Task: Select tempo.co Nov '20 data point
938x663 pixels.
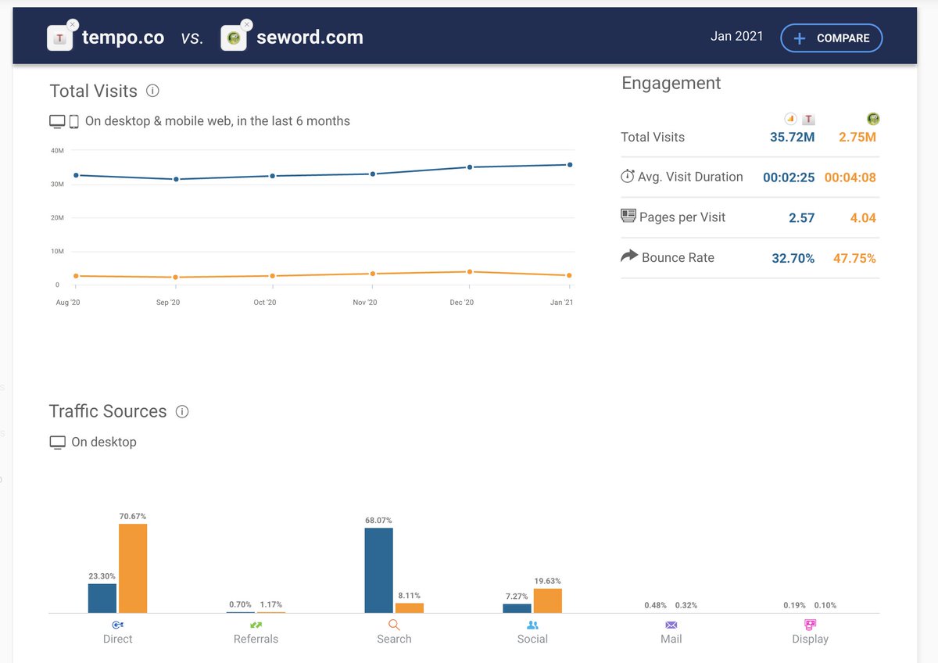Action: point(373,174)
